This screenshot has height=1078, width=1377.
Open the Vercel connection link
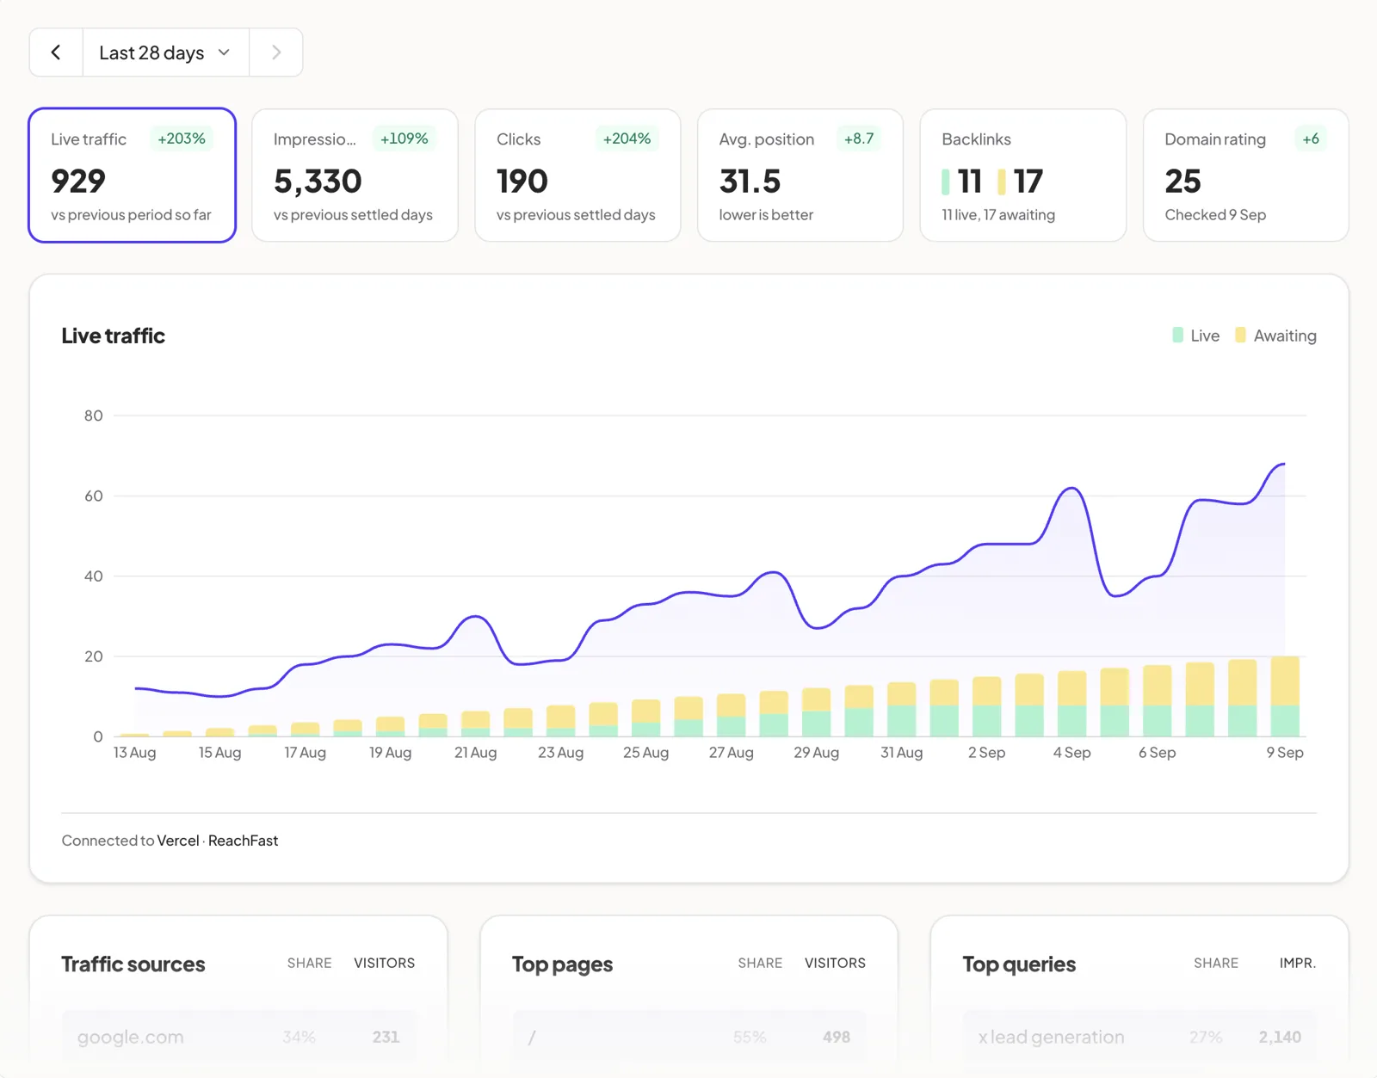(x=178, y=841)
